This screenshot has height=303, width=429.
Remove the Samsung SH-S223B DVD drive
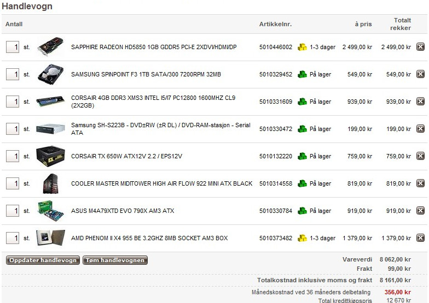(420, 129)
